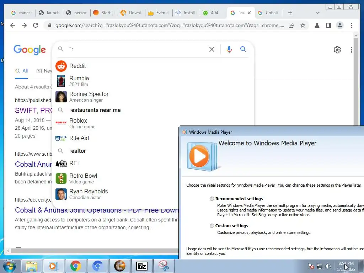The image size is (364, 273).
Task: Choose the Ronnie Spector suggestion
Action: coord(153,97)
